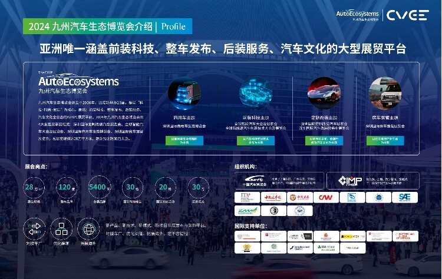This screenshot has width=442, height=279.
Task: Click the 5400 participating brands circle
Action: tap(97, 187)
